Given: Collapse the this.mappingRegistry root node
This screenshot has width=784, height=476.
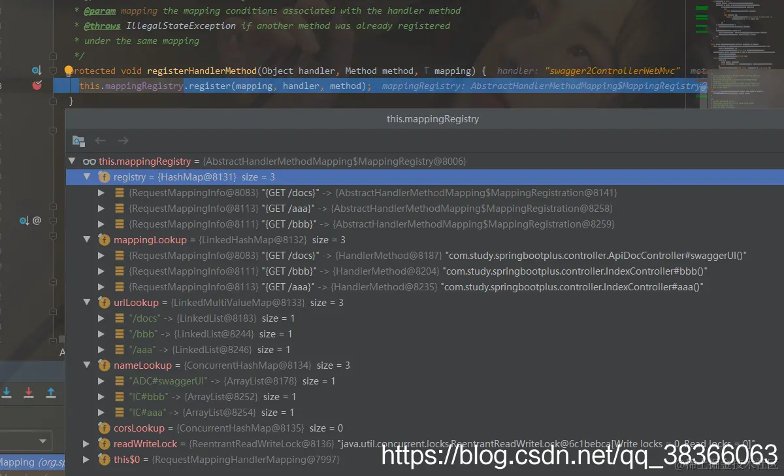Looking at the screenshot, I should point(72,161).
